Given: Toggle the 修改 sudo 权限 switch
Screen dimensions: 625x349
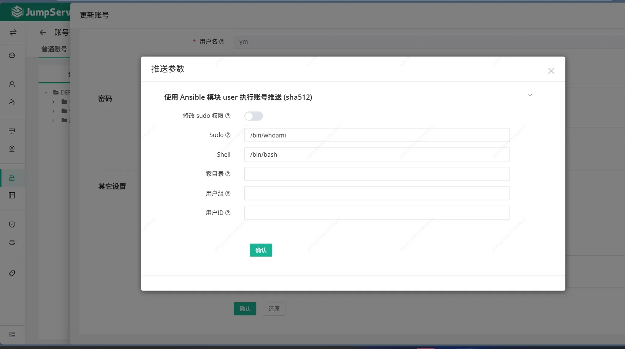Looking at the screenshot, I should coord(253,116).
